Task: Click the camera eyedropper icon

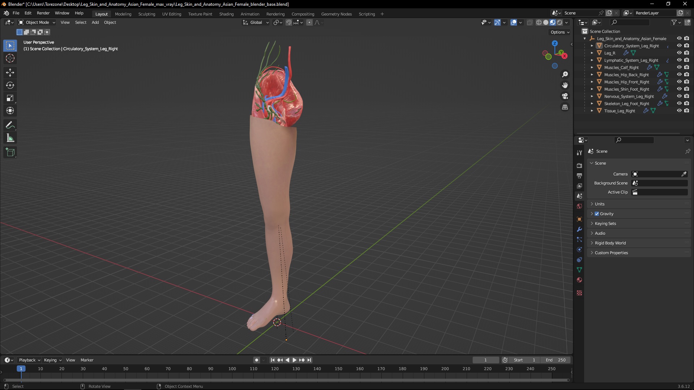Action: (684, 174)
